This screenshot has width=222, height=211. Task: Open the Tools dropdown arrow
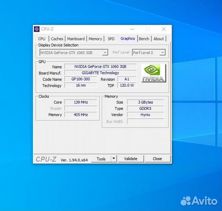(x=114, y=159)
